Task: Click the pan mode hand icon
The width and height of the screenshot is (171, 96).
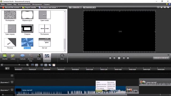Action: point(161,7)
